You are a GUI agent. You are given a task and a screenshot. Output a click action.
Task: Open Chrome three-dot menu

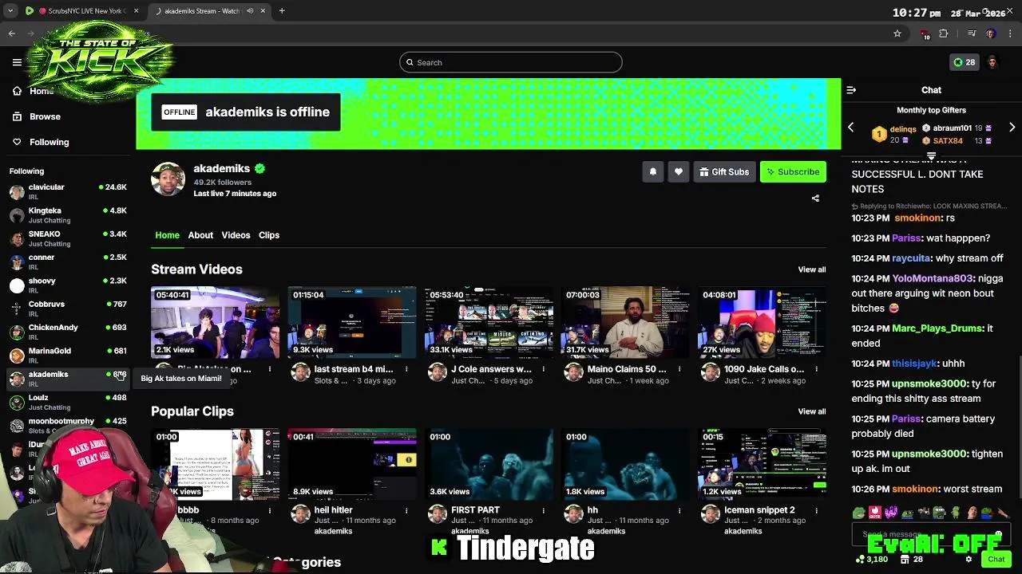(1010, 33)
